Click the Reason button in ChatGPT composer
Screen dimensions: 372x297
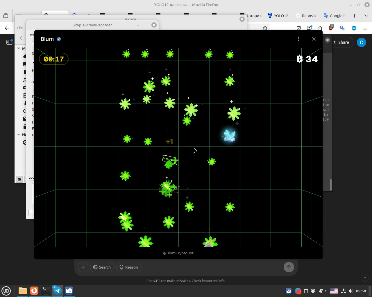[x=129, y=267]
